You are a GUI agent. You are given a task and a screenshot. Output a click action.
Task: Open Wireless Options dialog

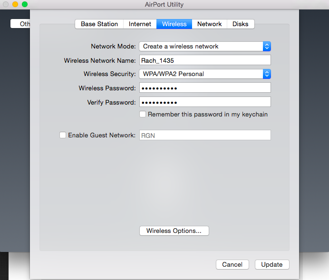pyautogui.click(x=174, y=231)
